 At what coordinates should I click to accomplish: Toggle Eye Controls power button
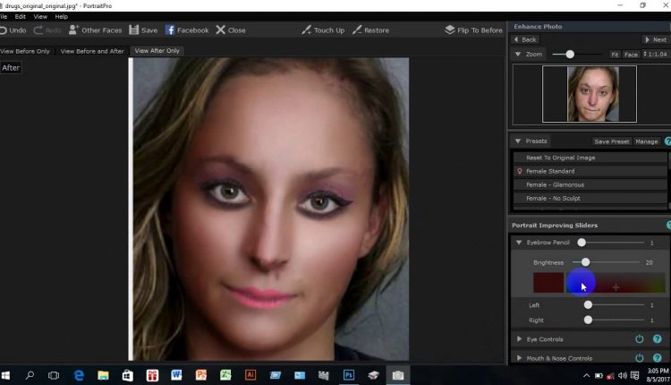coord(640,339)
